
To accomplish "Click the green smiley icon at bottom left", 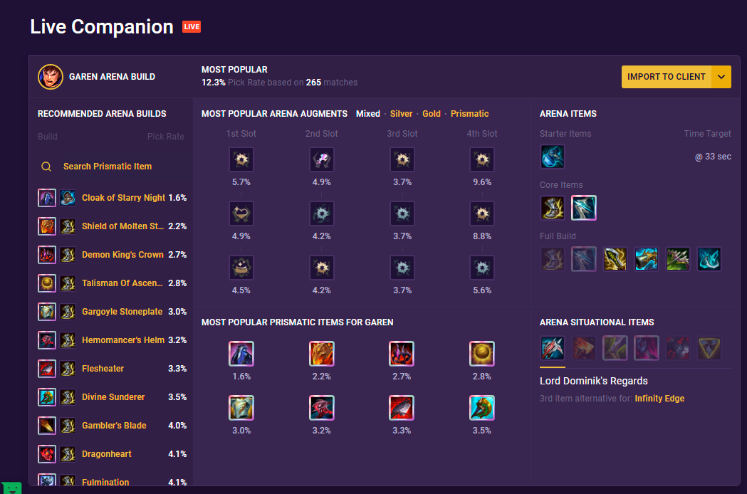I will tap(12, 488).
